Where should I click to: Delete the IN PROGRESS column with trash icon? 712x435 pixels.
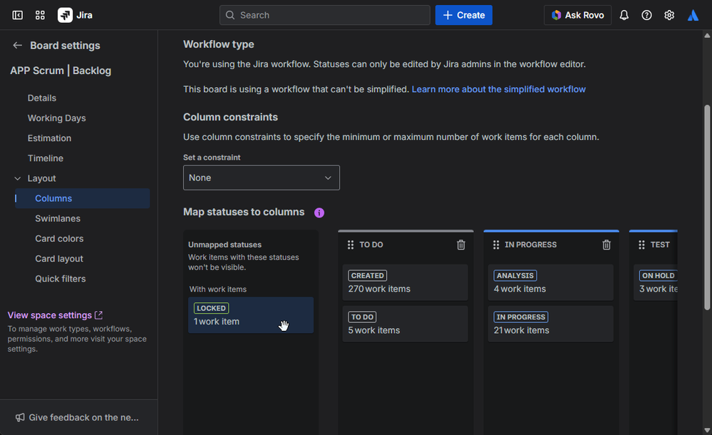click(607, 245)
